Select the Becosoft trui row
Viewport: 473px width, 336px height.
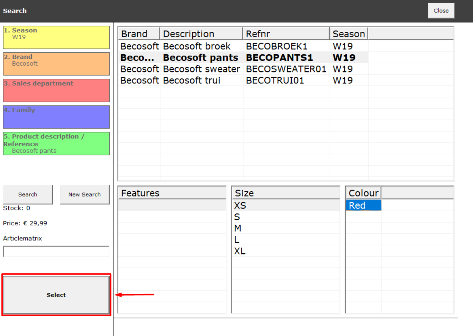tap(243, 80)
